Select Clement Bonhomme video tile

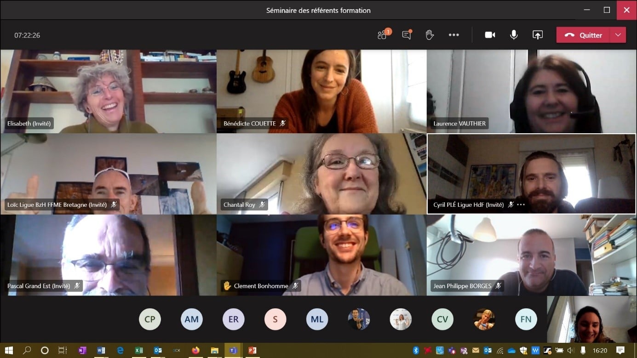pyautogui.click(x=321, y=255)
